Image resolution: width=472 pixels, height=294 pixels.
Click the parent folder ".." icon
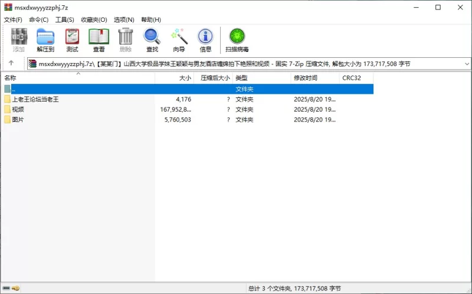(8, 89)
